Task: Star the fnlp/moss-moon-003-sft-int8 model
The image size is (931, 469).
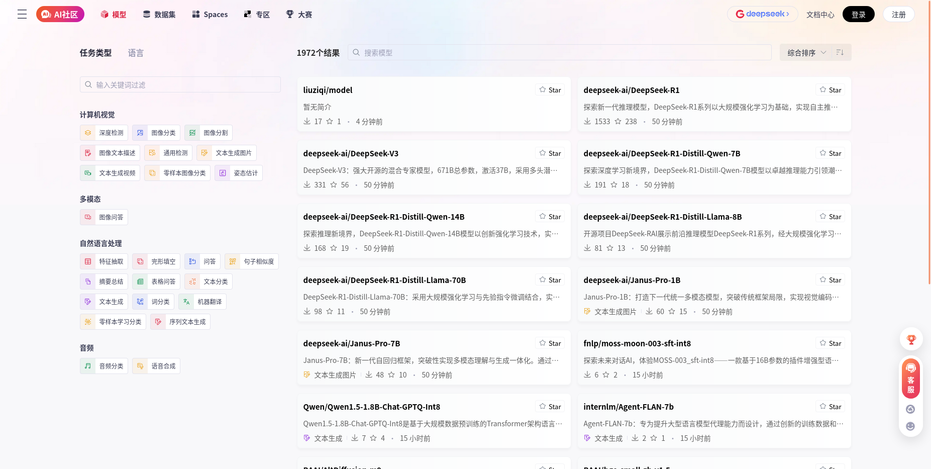Action: 831,343
